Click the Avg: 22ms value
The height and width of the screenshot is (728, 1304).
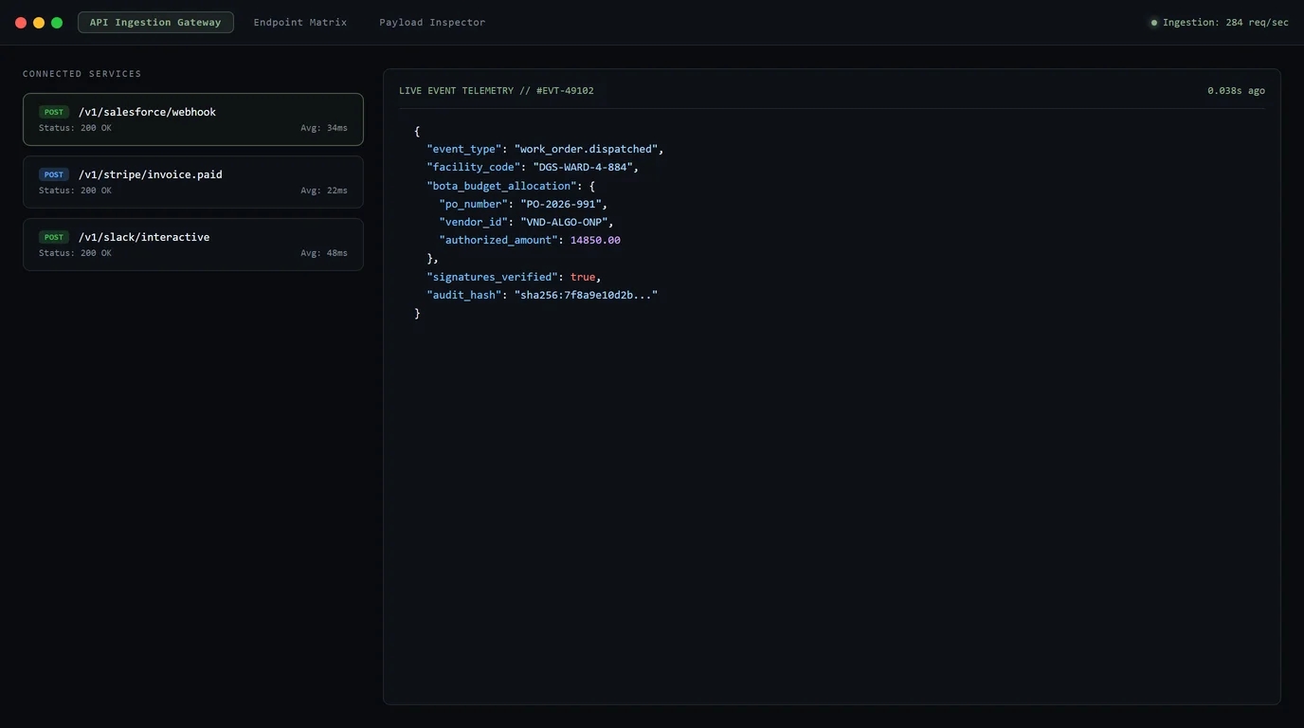[x=324, y=191]
